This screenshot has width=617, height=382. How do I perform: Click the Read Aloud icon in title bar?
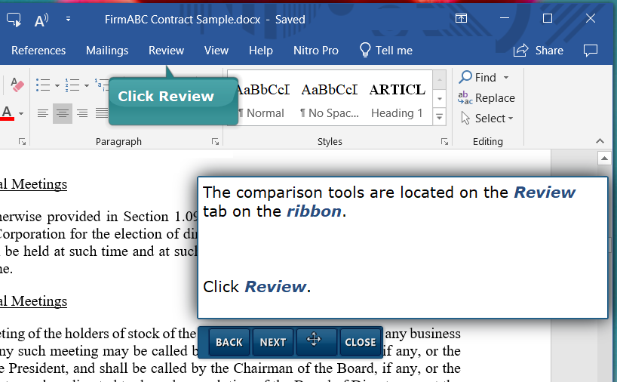[x=41, y=19]
